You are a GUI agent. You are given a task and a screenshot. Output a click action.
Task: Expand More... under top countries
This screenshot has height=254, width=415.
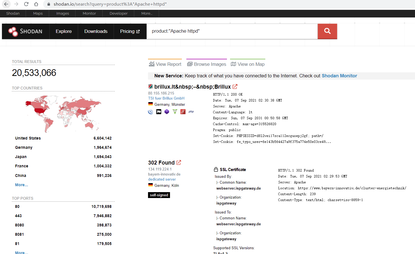[x=21, y=185]
